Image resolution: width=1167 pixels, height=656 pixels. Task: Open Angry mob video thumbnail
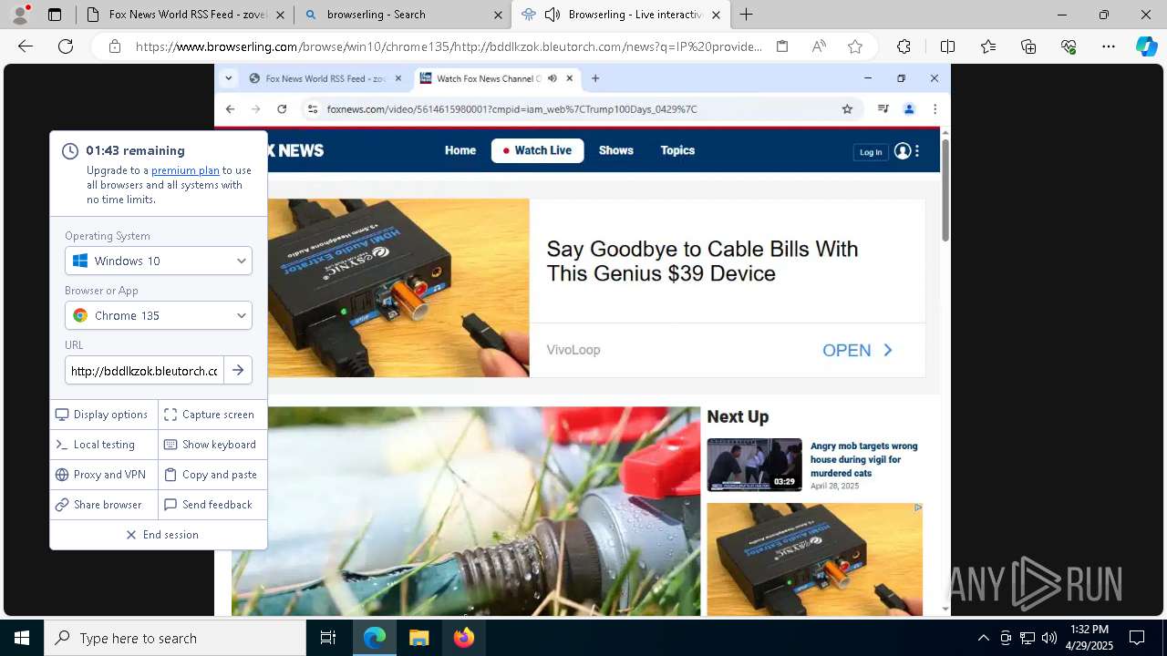pos(754,465)
